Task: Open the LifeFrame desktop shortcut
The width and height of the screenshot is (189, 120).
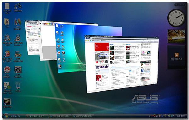Action: pyautogui.click(x=18, y=7)
